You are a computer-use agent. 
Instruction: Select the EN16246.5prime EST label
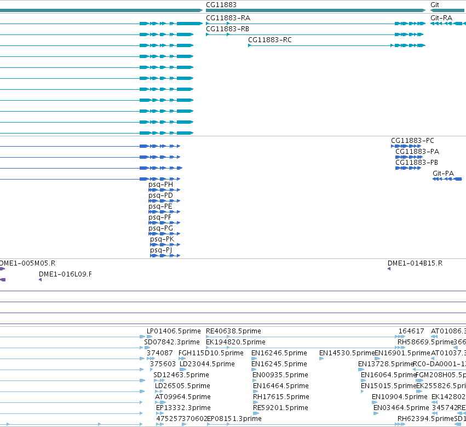[x=279, y=353]
